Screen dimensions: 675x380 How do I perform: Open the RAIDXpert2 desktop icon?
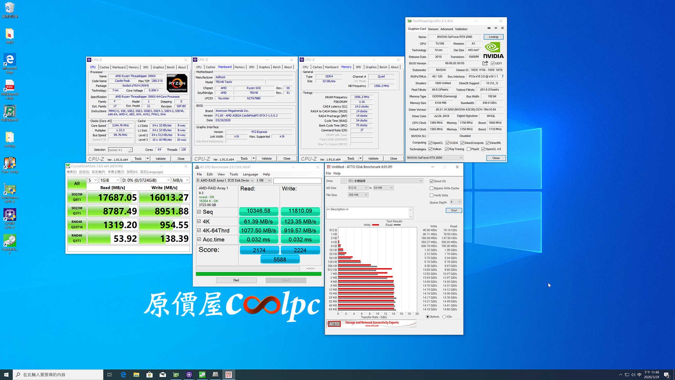(10, 113)
